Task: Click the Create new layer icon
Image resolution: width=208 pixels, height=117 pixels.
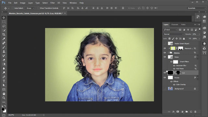Action: (x=191, y=112)
